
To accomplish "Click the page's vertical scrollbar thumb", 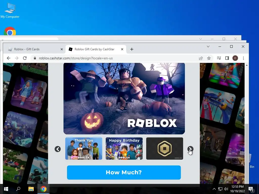I will (x=247, y=153).
